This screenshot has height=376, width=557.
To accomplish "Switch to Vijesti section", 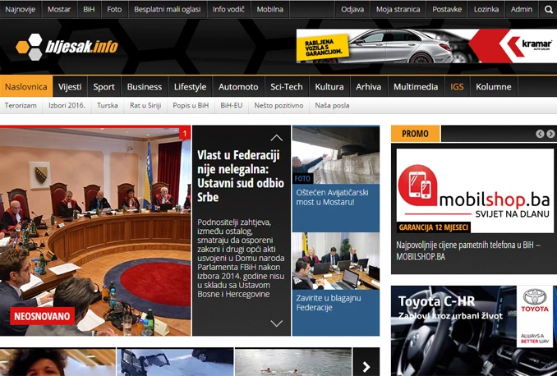I will pos(70,87).
